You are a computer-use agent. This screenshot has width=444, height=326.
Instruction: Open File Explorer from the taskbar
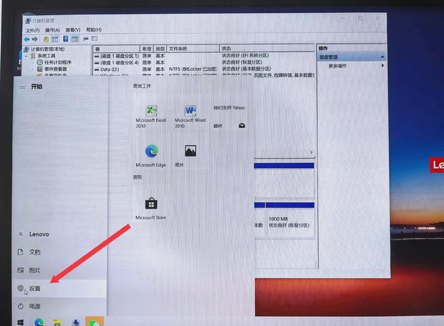57,322
